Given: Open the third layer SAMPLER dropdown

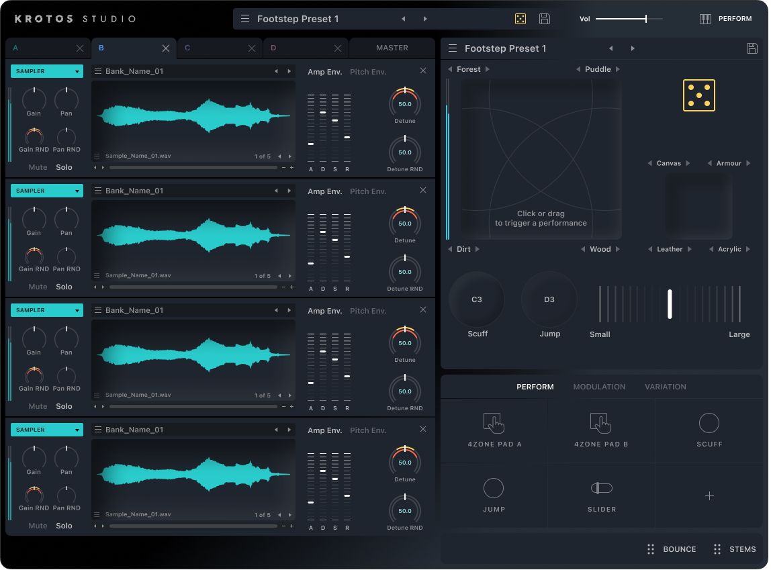Looking at the screenshot, I should [x=47, y=310].
